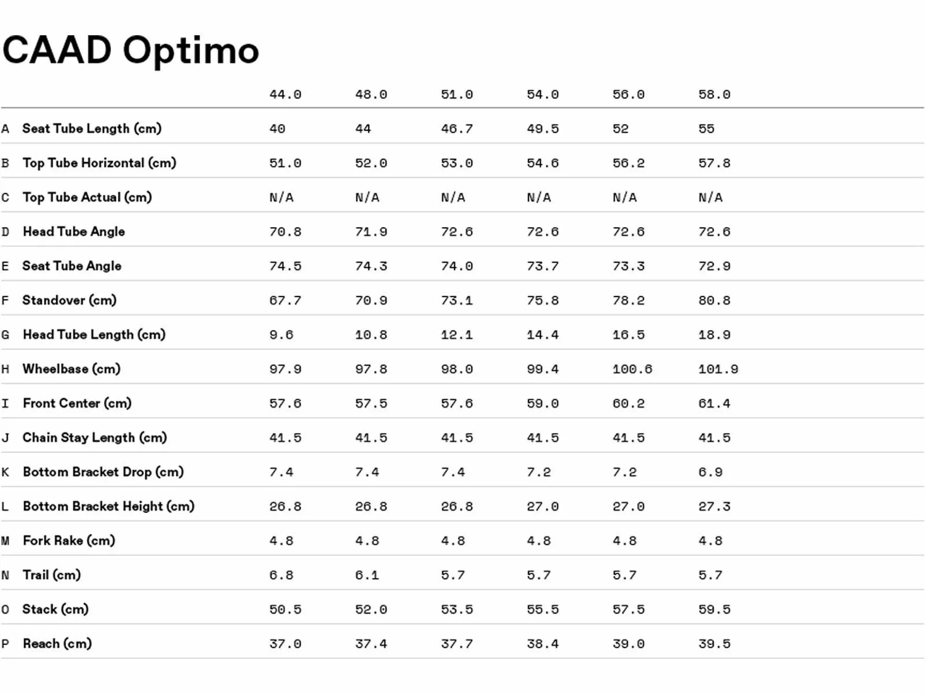Click the Reach row label
Viewport: 925px width, 694px height.
57,644
